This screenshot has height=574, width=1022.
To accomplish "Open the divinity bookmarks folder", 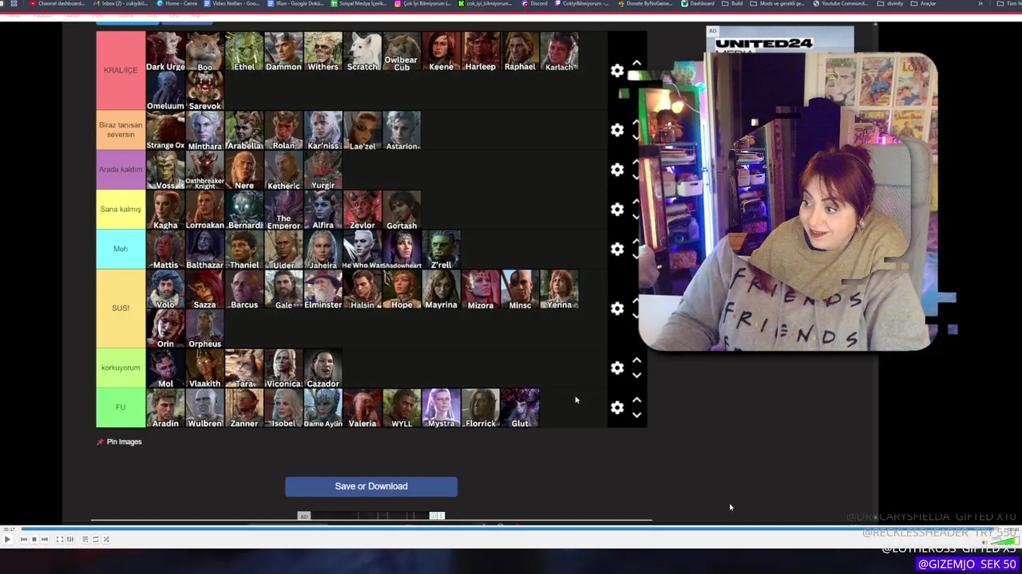I will [890, 3].
